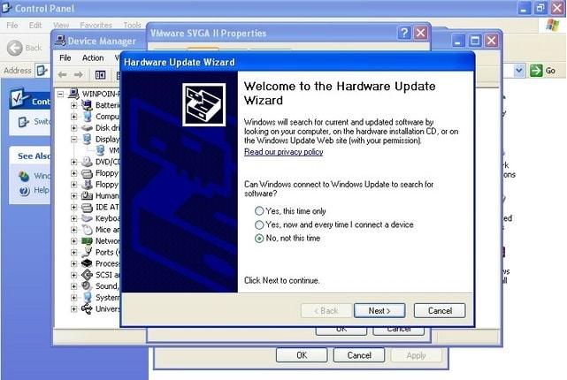Click the System devices icon

pos(87,298)
